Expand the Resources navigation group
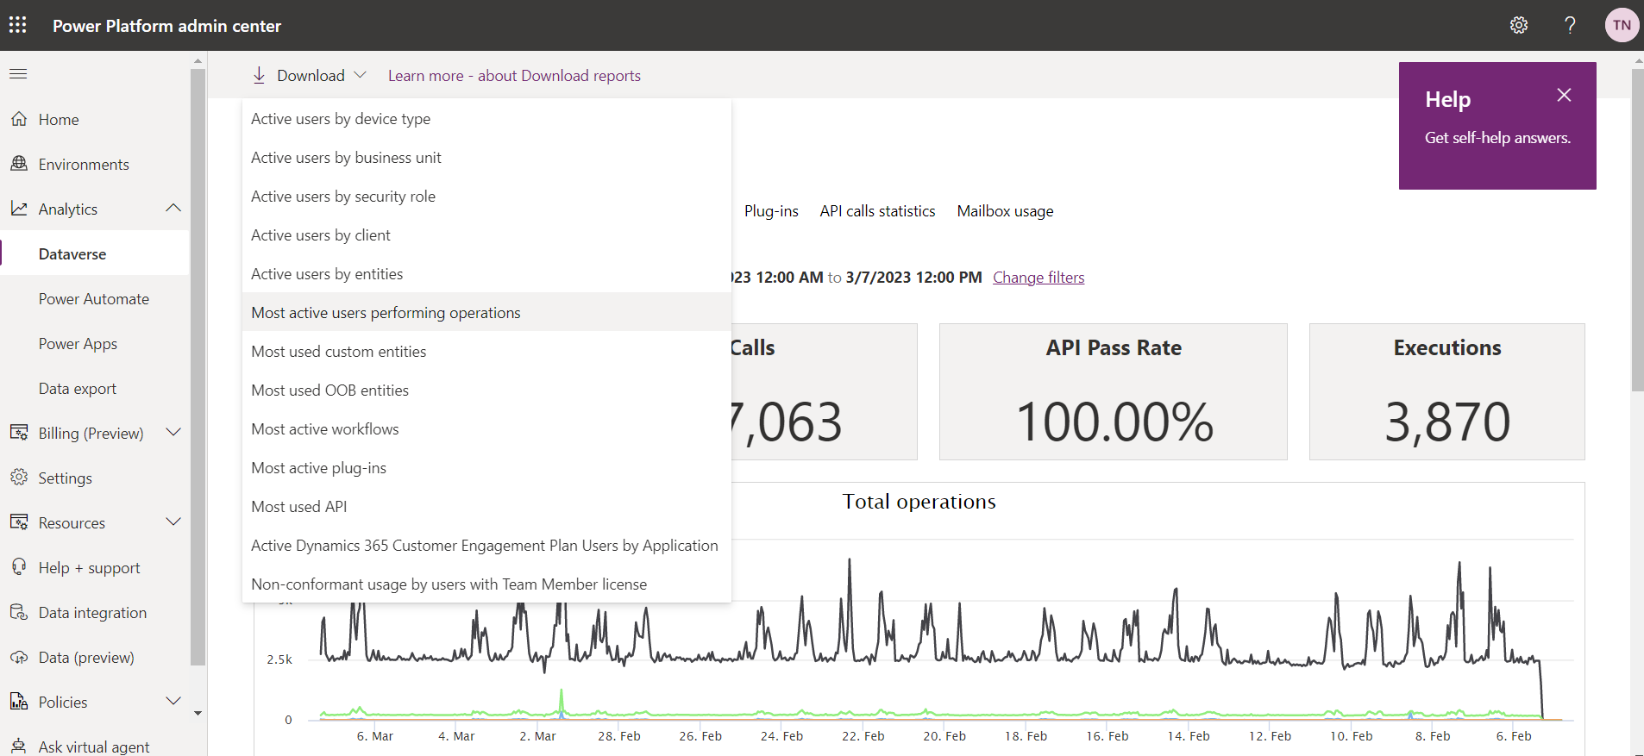 173,522
